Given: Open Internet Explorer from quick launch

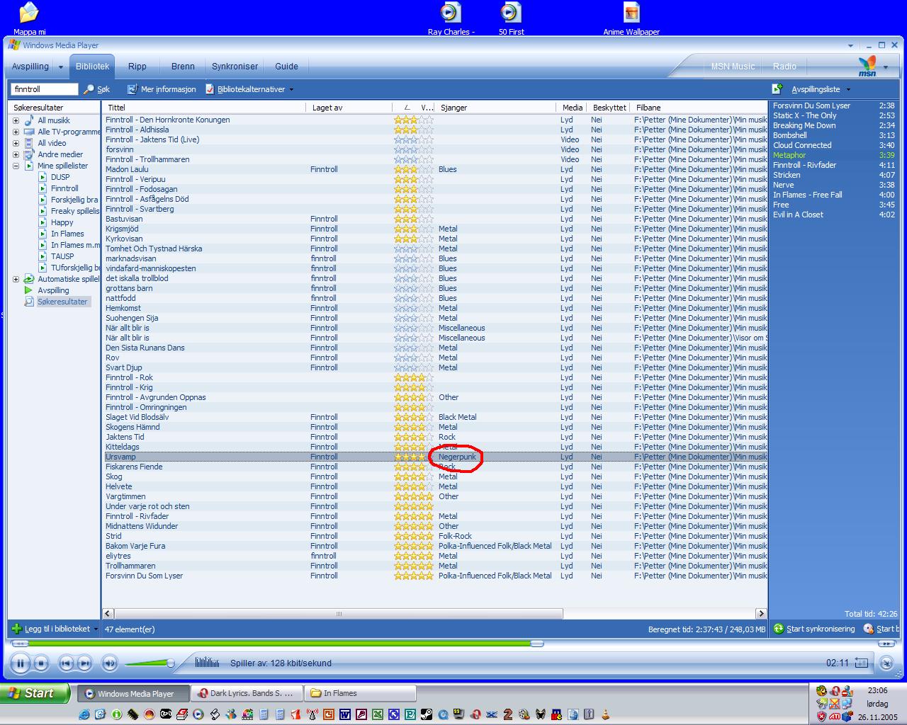Looking at the screenshot, I should [x=84, y=714].
